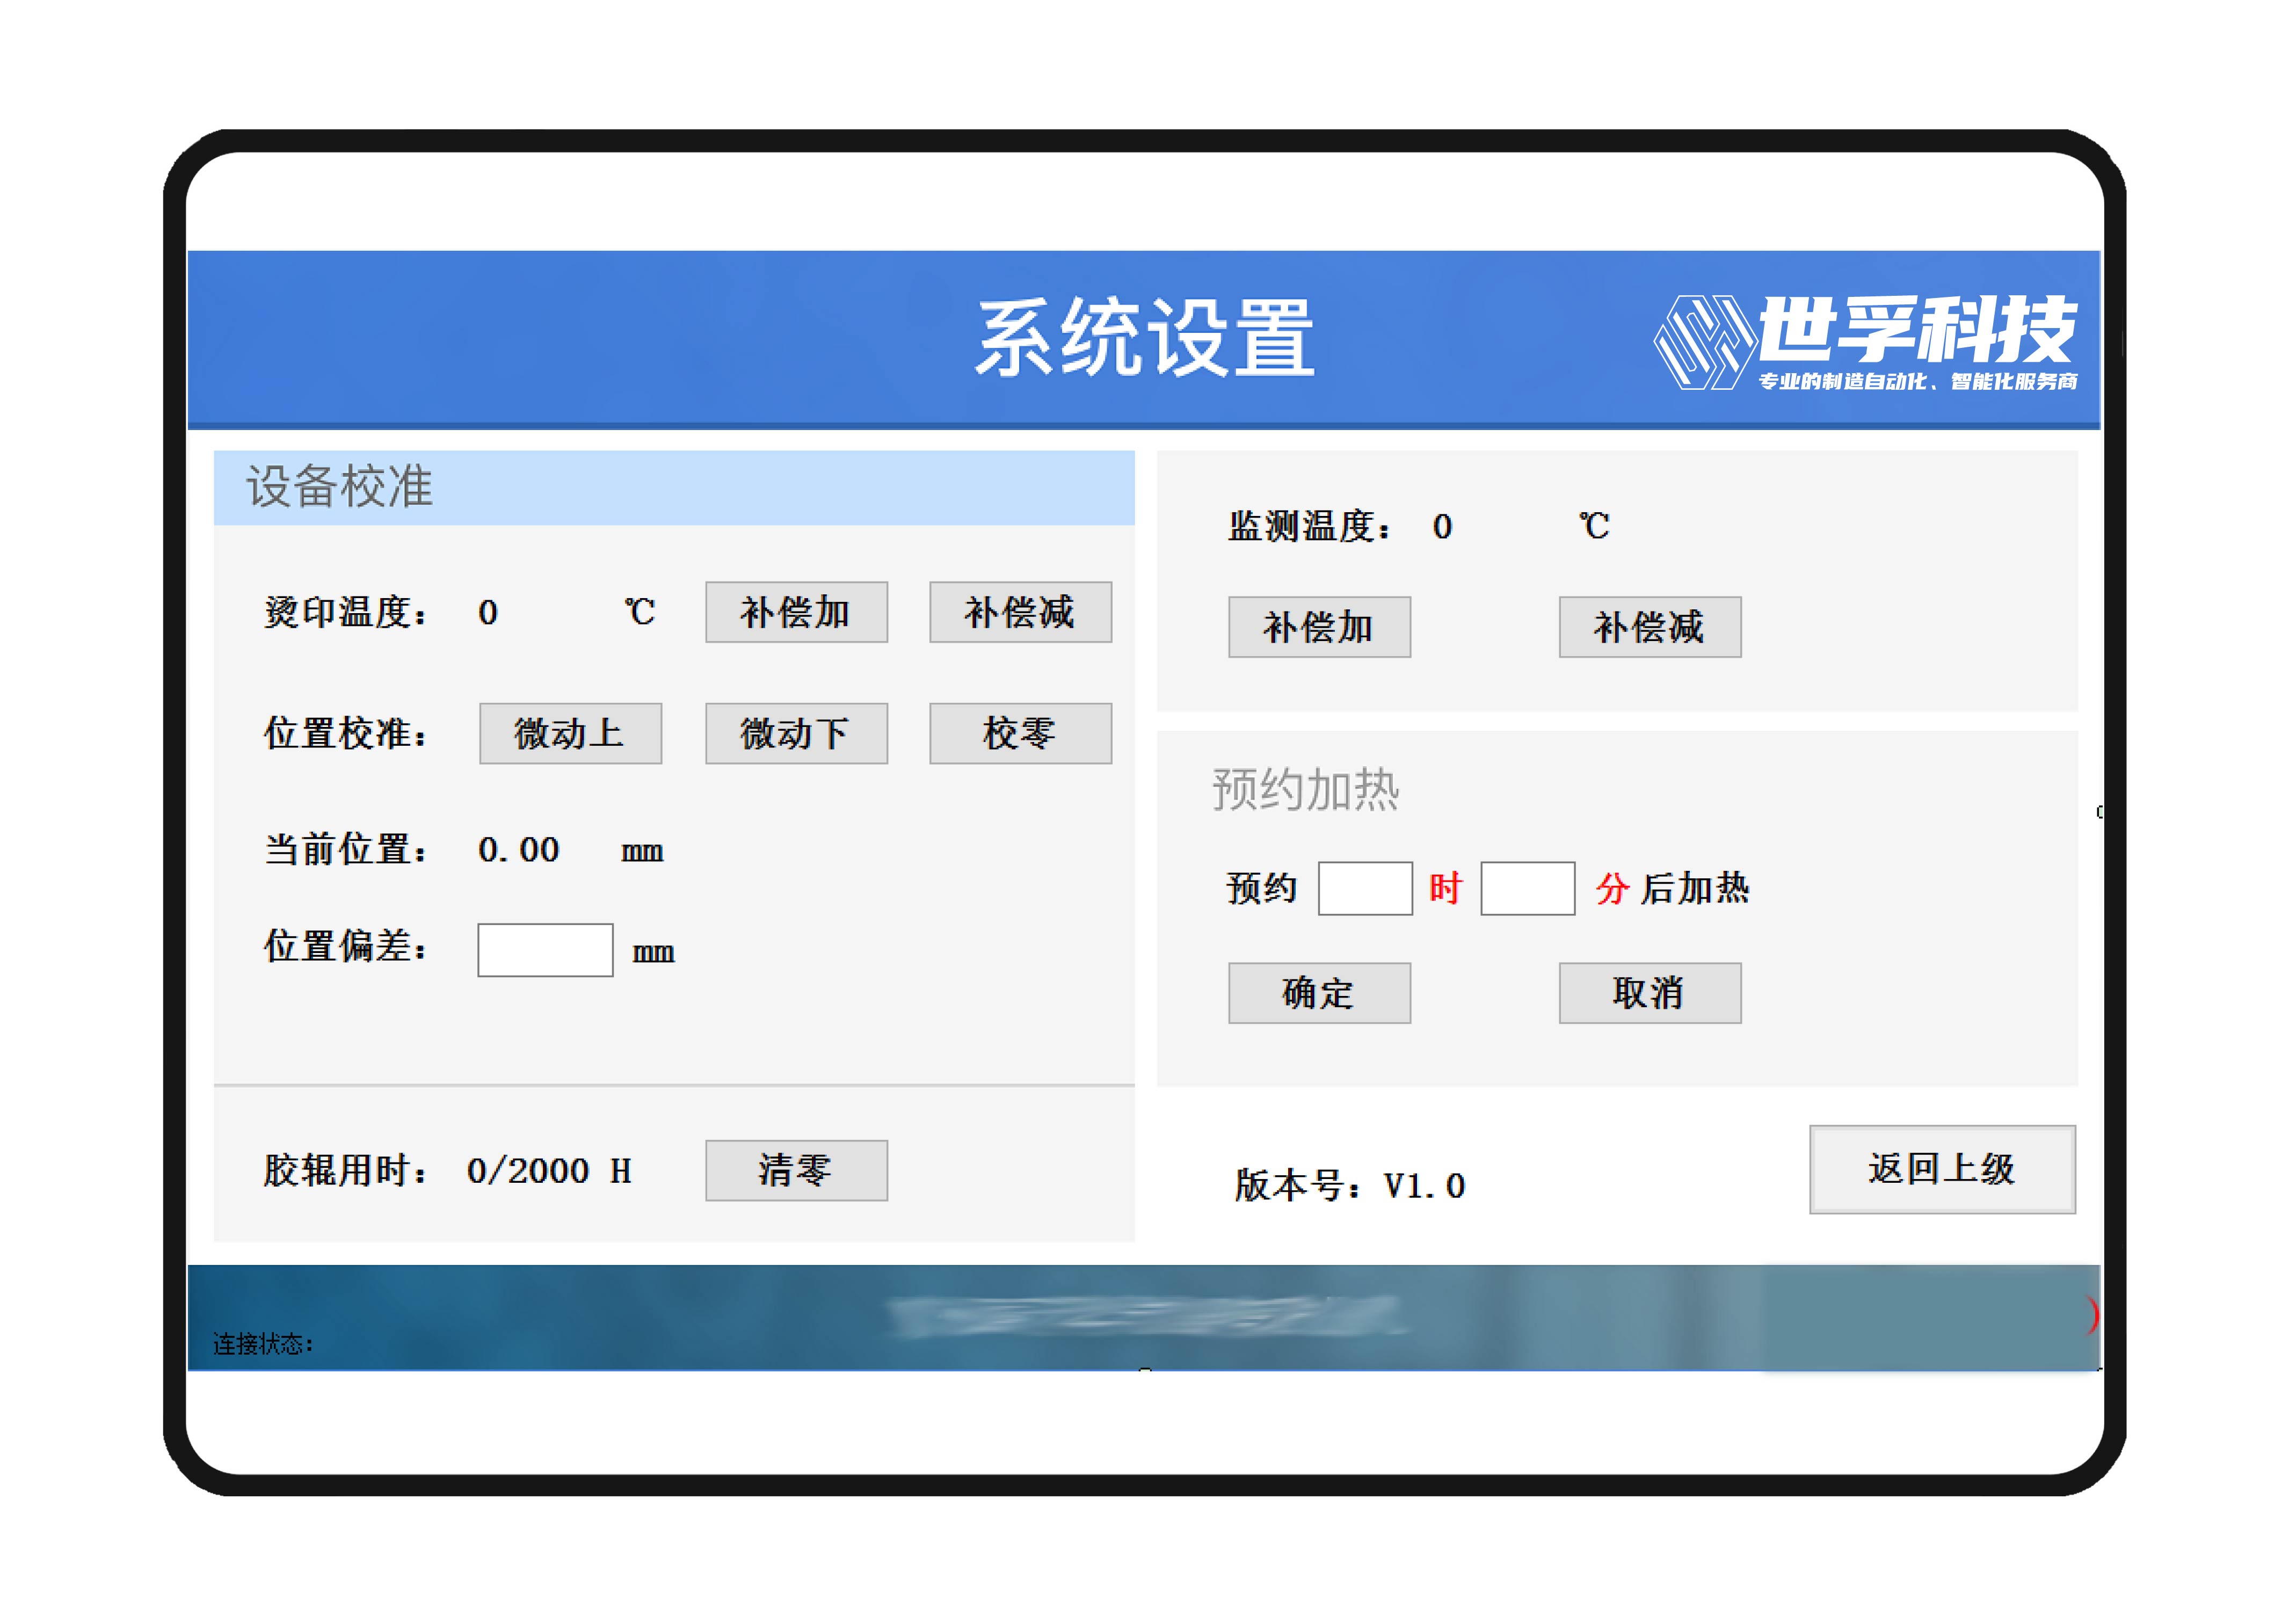Click the 预约 minutes (分) input box

click(1527, 888)
